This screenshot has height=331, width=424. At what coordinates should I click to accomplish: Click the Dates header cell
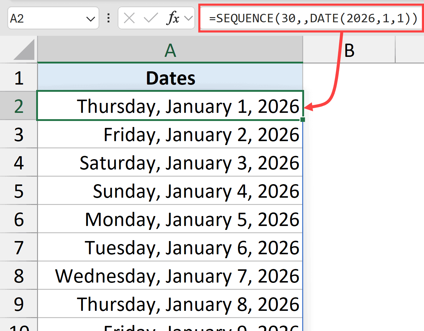(170, 77)
